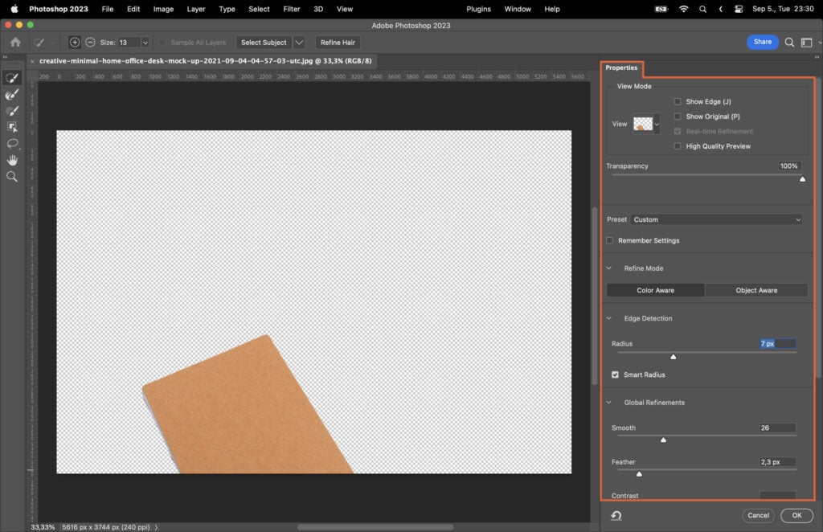Open the Select menu
Image resolution: width=823 pixels, height=532 pixels.
click(258, 9)
